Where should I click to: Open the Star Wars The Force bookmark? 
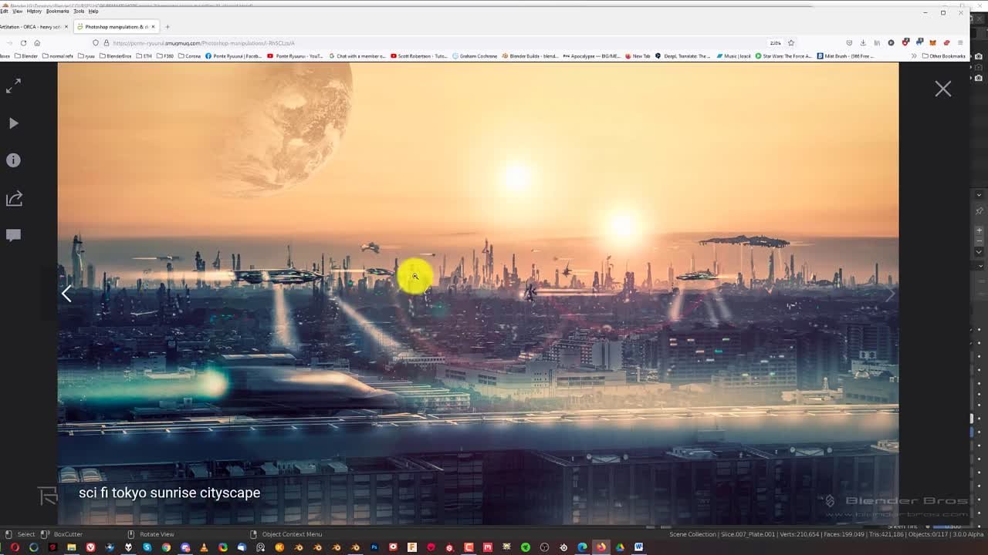point(783,56)
